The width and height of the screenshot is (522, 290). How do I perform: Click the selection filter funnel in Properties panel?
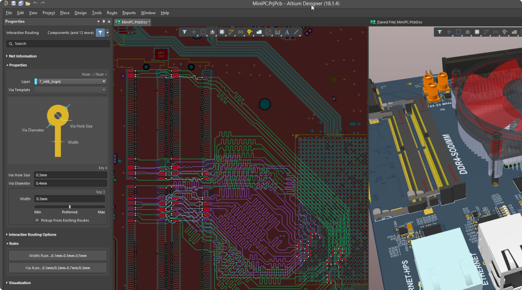point(100,33)
